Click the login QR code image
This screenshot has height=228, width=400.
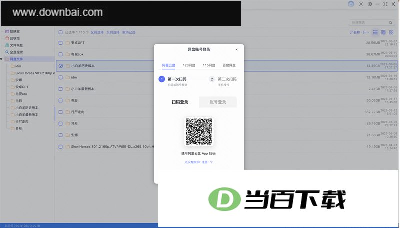pos(199,132)
